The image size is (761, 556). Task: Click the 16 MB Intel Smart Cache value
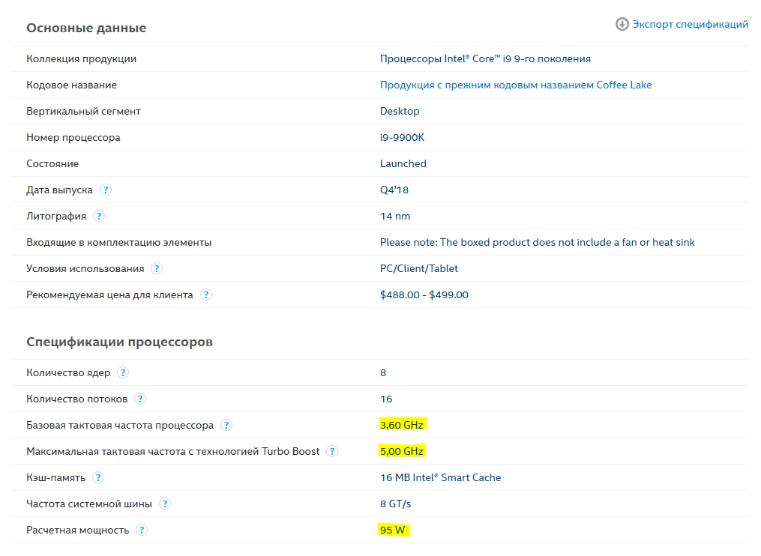[440, 477]
